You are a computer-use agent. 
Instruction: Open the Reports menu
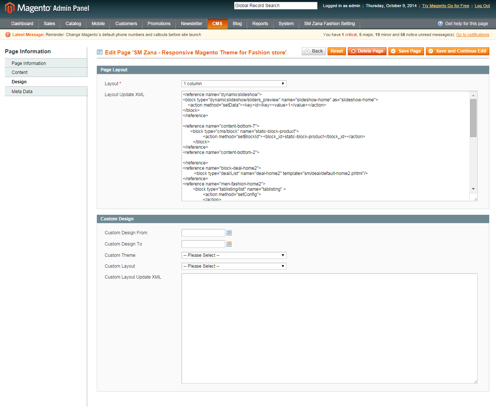tap(260, 24)
